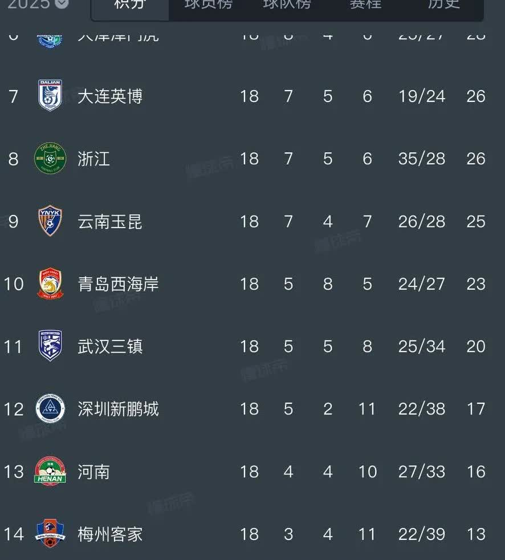Tap the 深圳新鹏城 round badge
Image resolution: width=505 pixels, height=560 pixels.
pyautogui.click(x=50, y=409)
